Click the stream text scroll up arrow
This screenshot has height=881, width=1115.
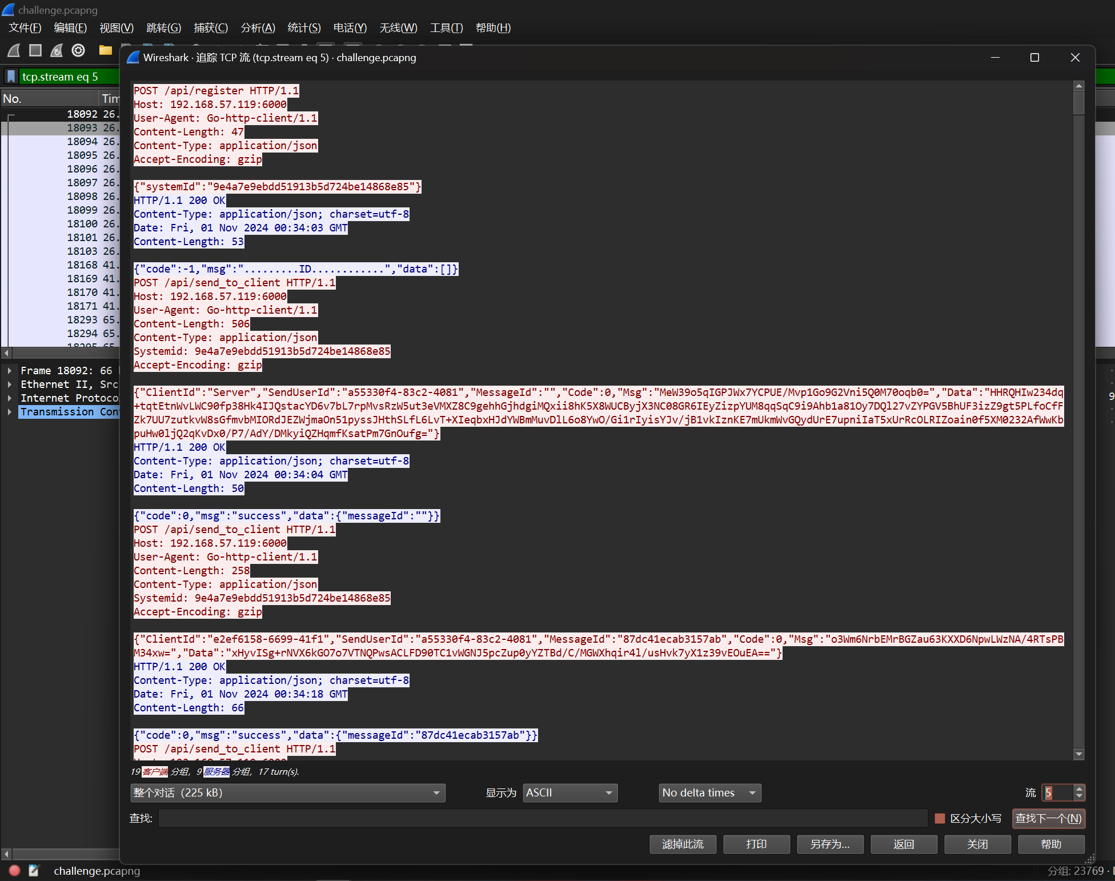point(1078,86)
